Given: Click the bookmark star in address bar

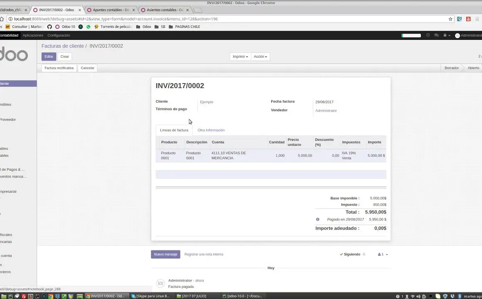Looking at the screenshot, I should point(450,19).
